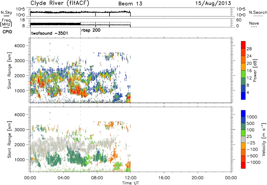The width and height of the screenshot is (267, 185).
Task: Click the Time UT axis title
Action: click(130, 183)
